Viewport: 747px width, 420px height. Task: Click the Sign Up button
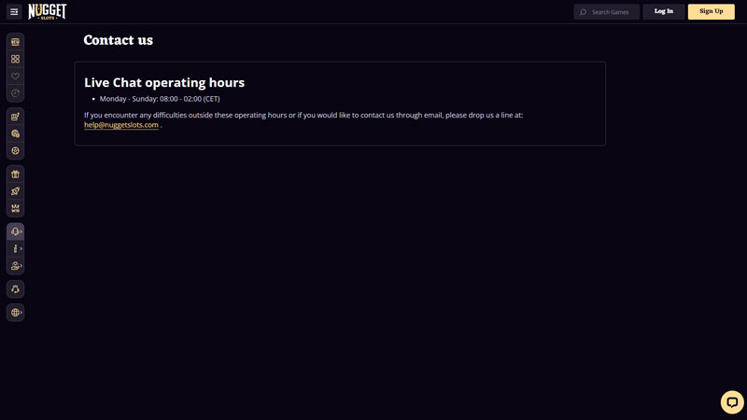point(711,12)
